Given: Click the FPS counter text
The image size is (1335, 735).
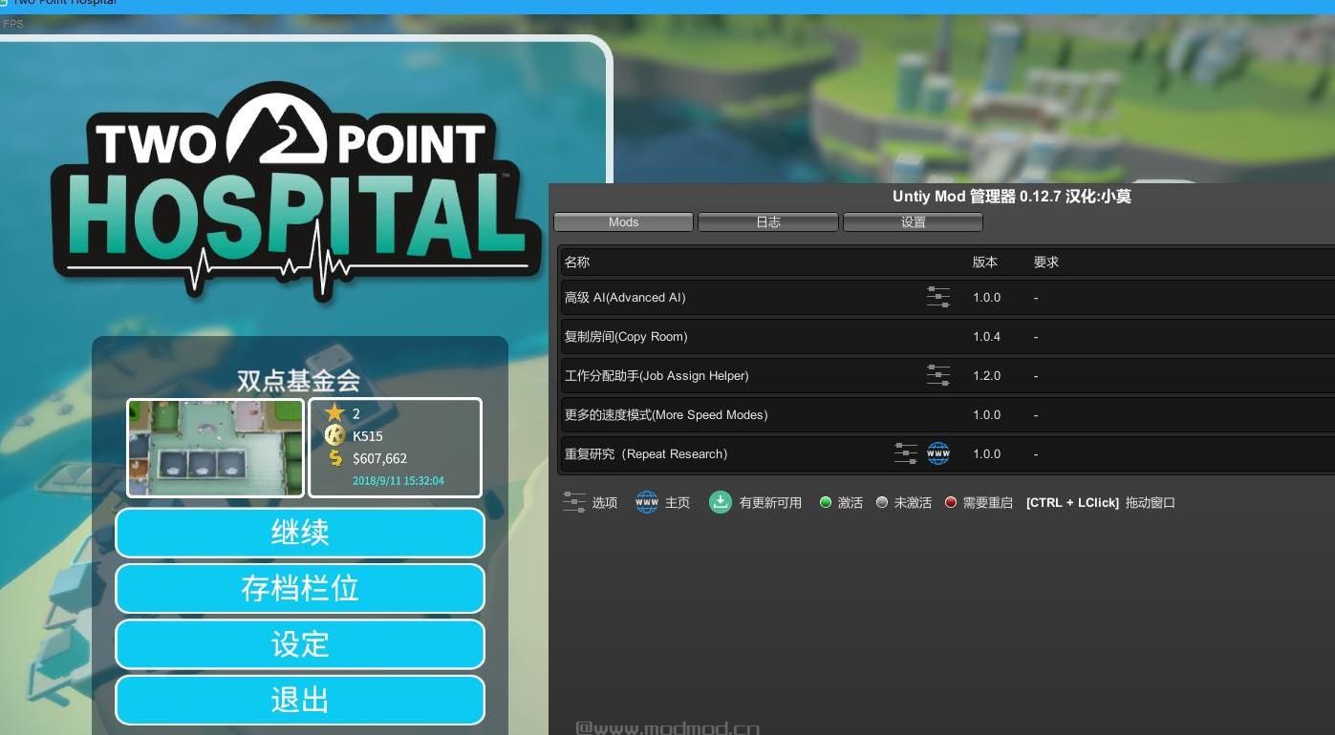Looking at the screenshot, I should (x=13, y=24).
